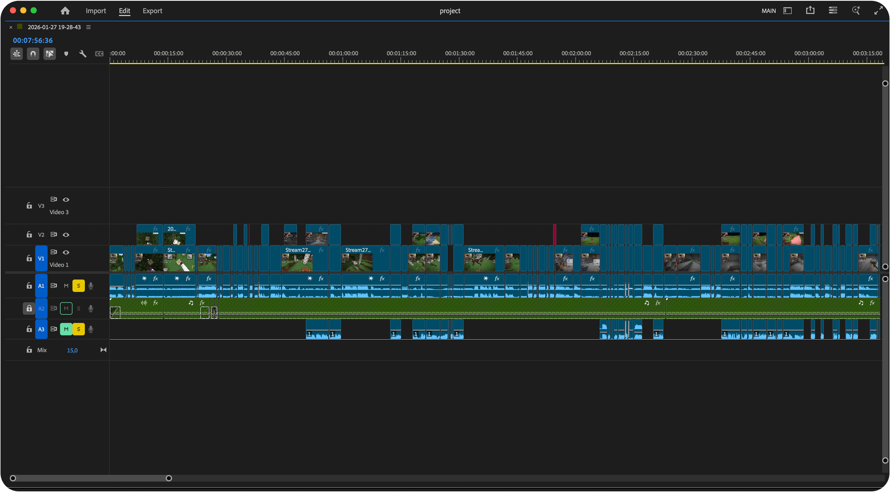The height and width of the screenshot is (495, 890).
Task: Open the workspaces stacked-bars menu top right
Action: 833,10
